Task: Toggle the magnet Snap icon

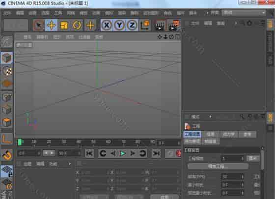Action: (x=7, y=155)
